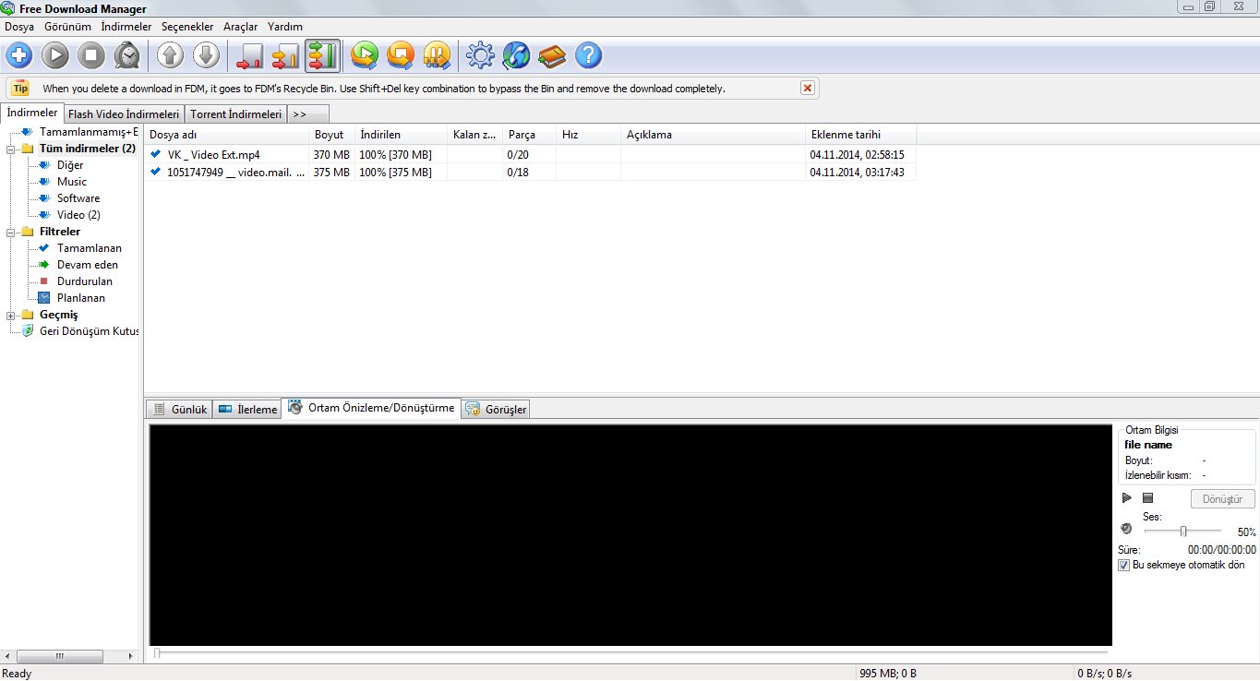Viewport: 1260px width, 681px height.
Task: Sort by the Açıklama column header
Action: [713, 135]
